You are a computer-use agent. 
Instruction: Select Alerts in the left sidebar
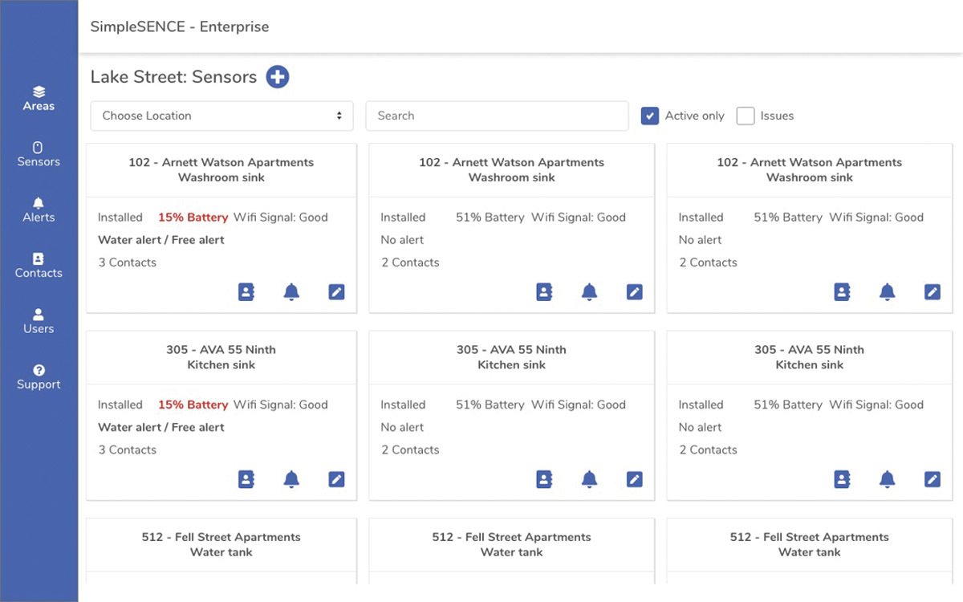39,210
